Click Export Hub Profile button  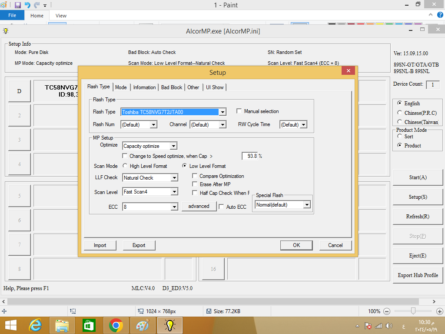click(x=418, y=275)
